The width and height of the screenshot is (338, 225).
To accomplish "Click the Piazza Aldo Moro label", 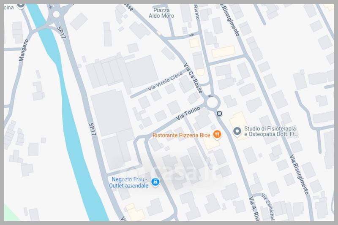I will [161, 13].
